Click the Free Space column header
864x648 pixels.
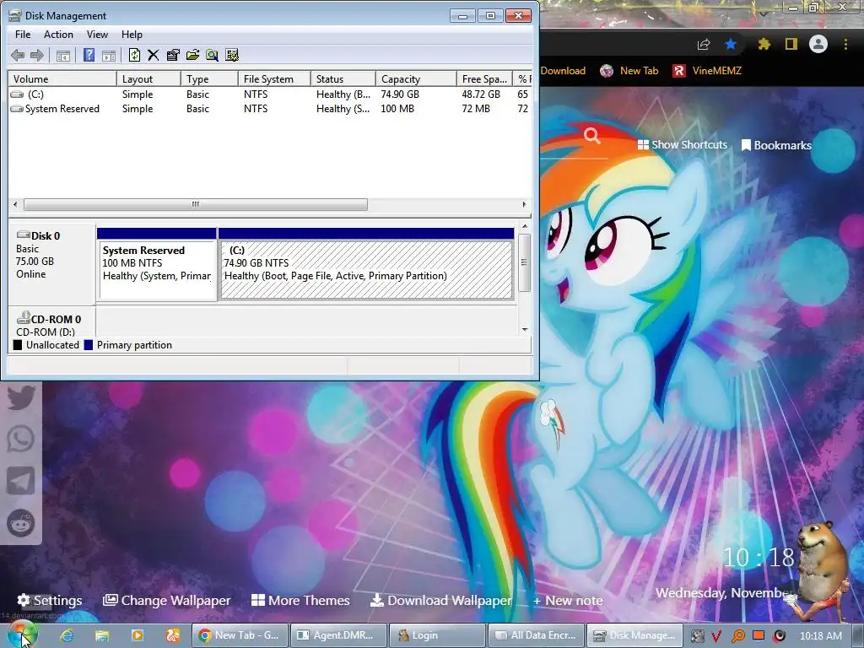tap(484, 78)
